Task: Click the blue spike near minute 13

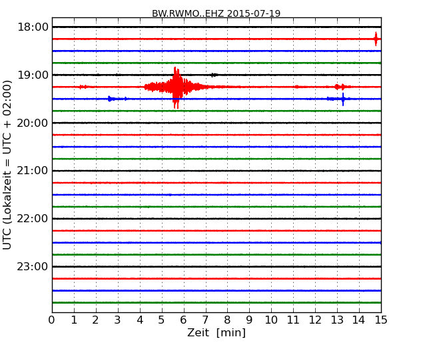Action: 343,99
